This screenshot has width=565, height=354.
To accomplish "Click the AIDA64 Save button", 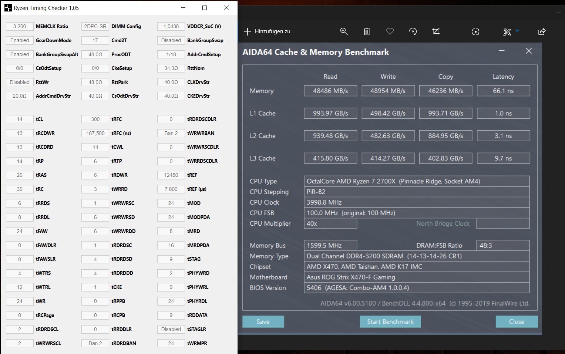I will 263,321.
